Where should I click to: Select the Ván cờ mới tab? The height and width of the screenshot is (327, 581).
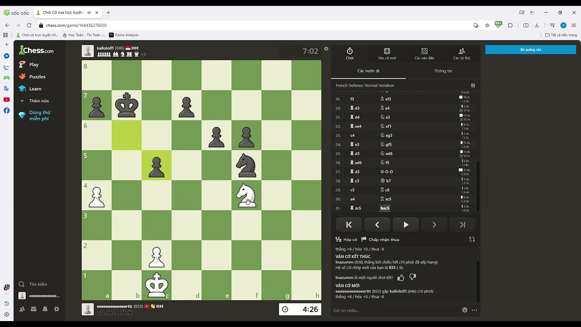(387, 54)
